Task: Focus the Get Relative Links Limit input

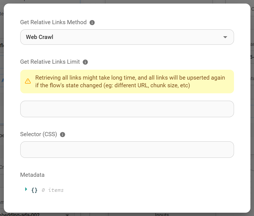Action: coord(127,109)
